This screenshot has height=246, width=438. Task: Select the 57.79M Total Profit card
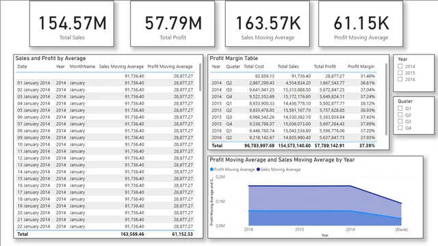coord(172,24)
